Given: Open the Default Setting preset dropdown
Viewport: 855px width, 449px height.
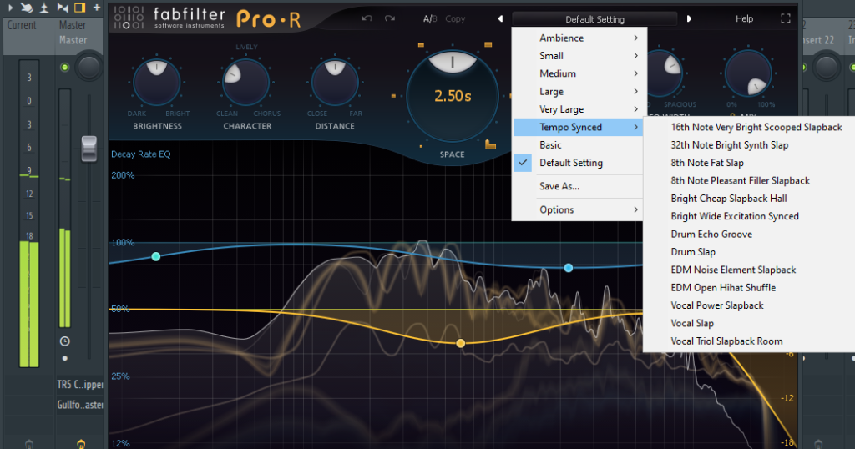Looking at the screenshot, I should pos(594,19).
